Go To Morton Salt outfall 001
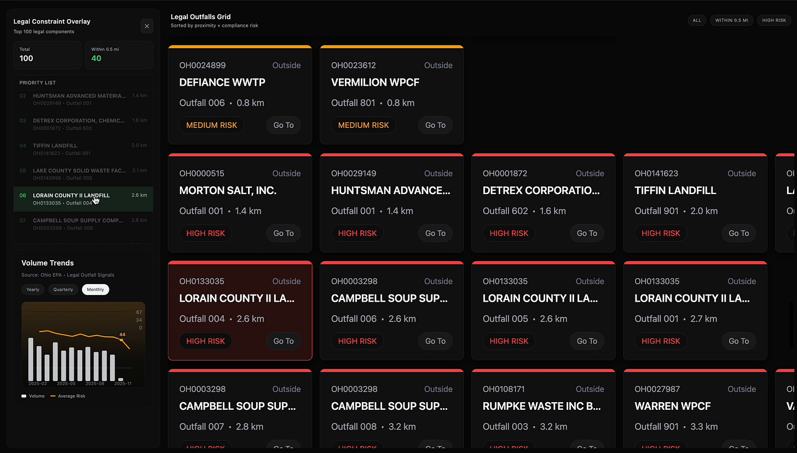Screen dimensions: 797x453 point(284,233)
